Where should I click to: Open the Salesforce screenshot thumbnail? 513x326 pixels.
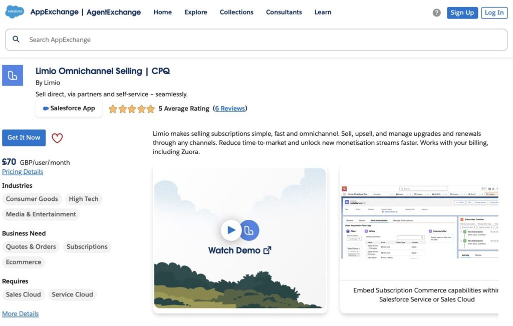(x=419, y=240)
